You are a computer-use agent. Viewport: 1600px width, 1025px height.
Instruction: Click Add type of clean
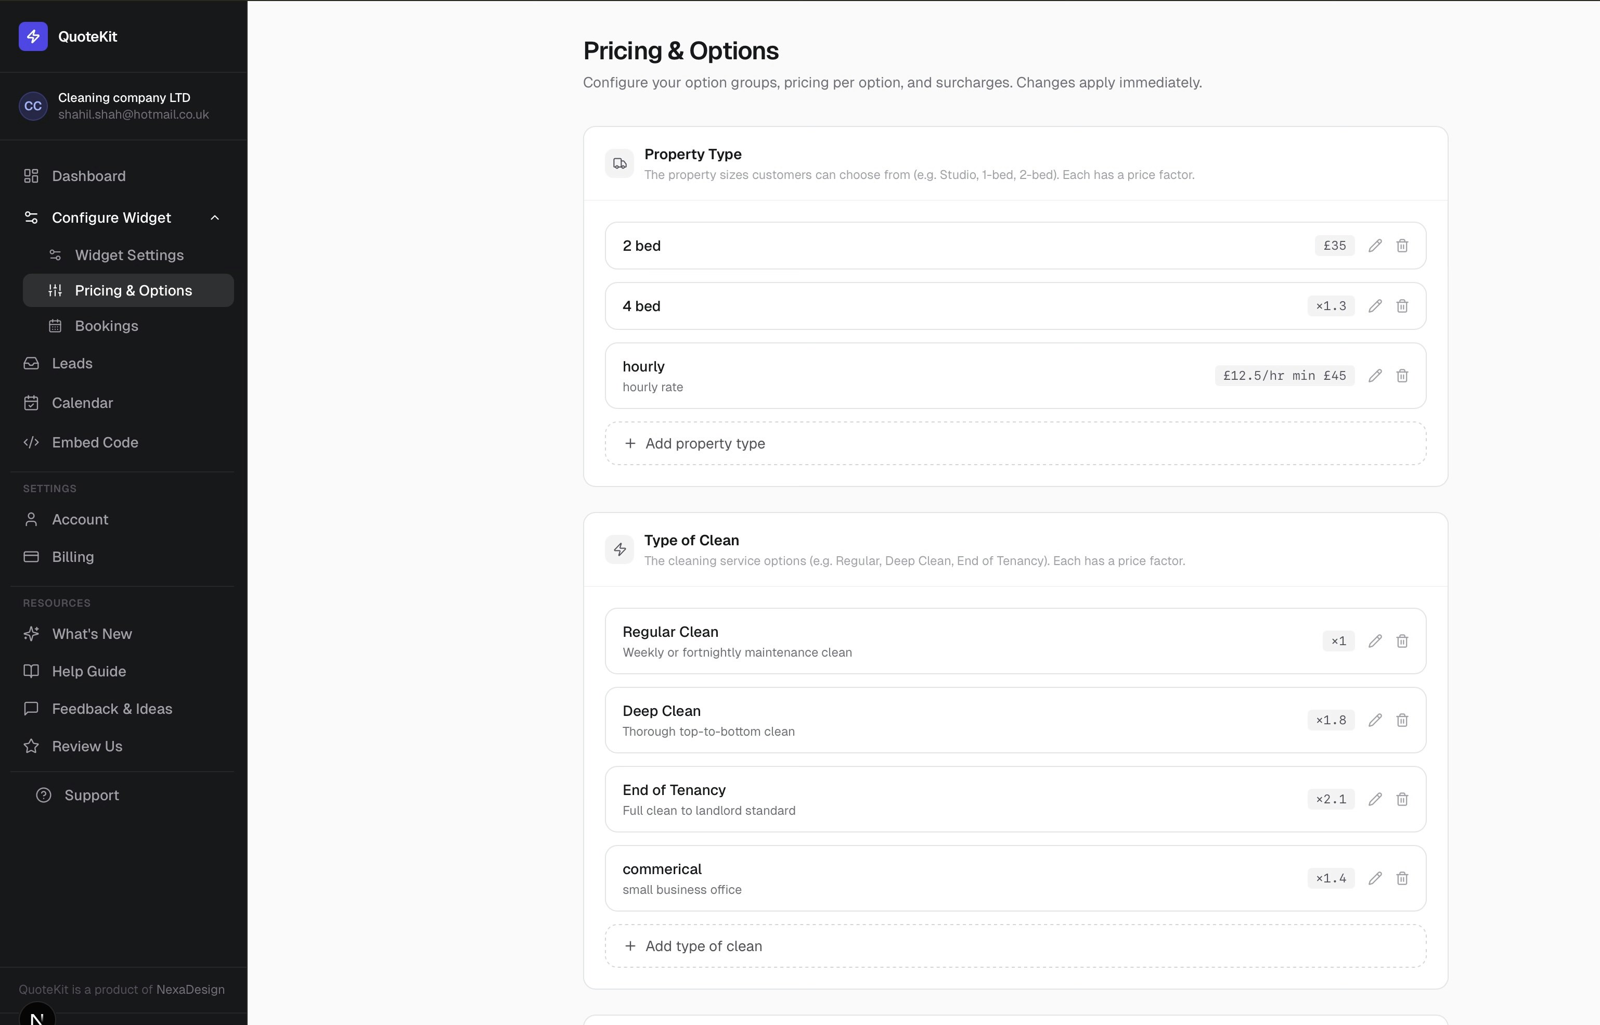coord(1015,946)
